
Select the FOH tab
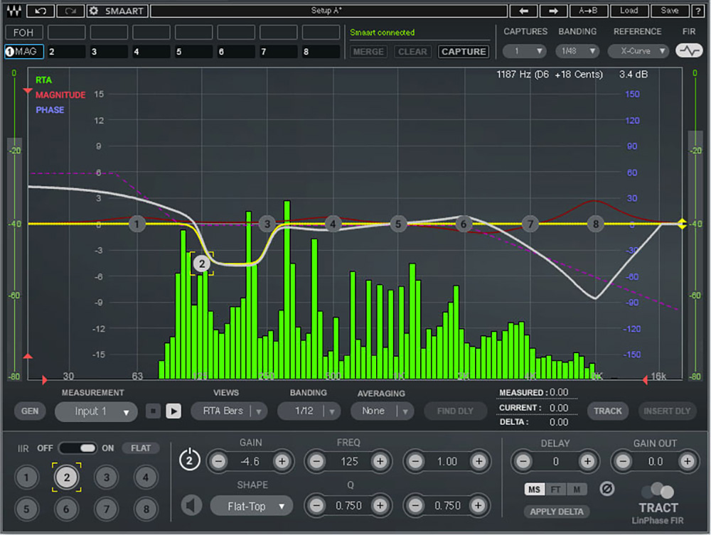point(23,32)
